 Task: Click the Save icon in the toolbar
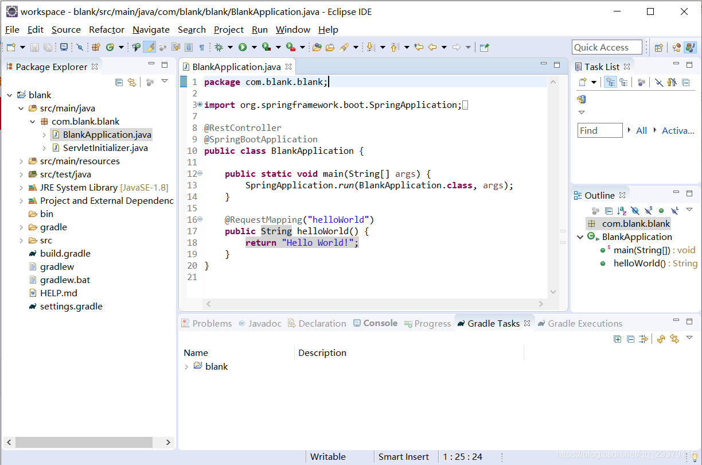34,47
